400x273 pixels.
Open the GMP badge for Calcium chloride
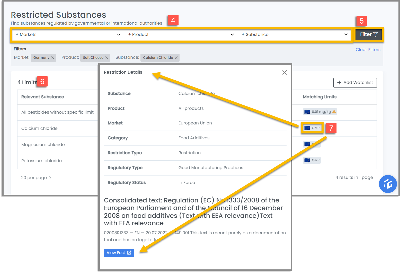[x=312, y=128]
